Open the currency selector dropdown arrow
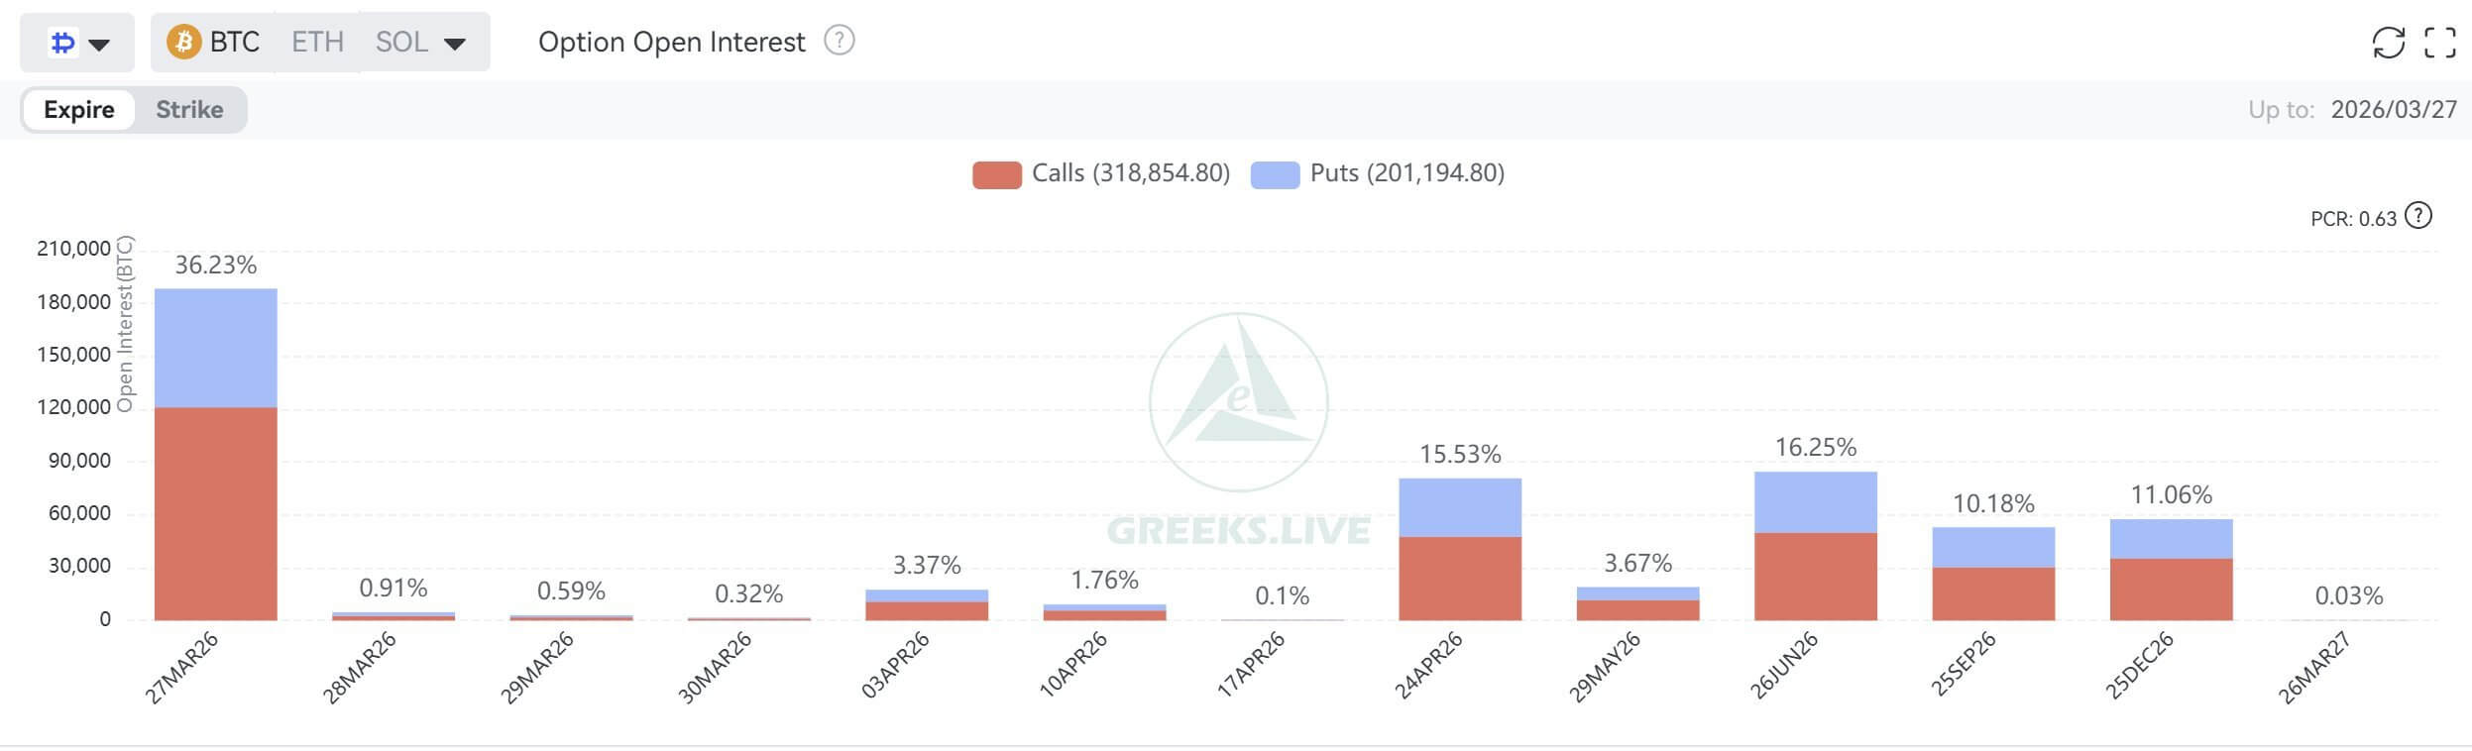 (99, 42)
